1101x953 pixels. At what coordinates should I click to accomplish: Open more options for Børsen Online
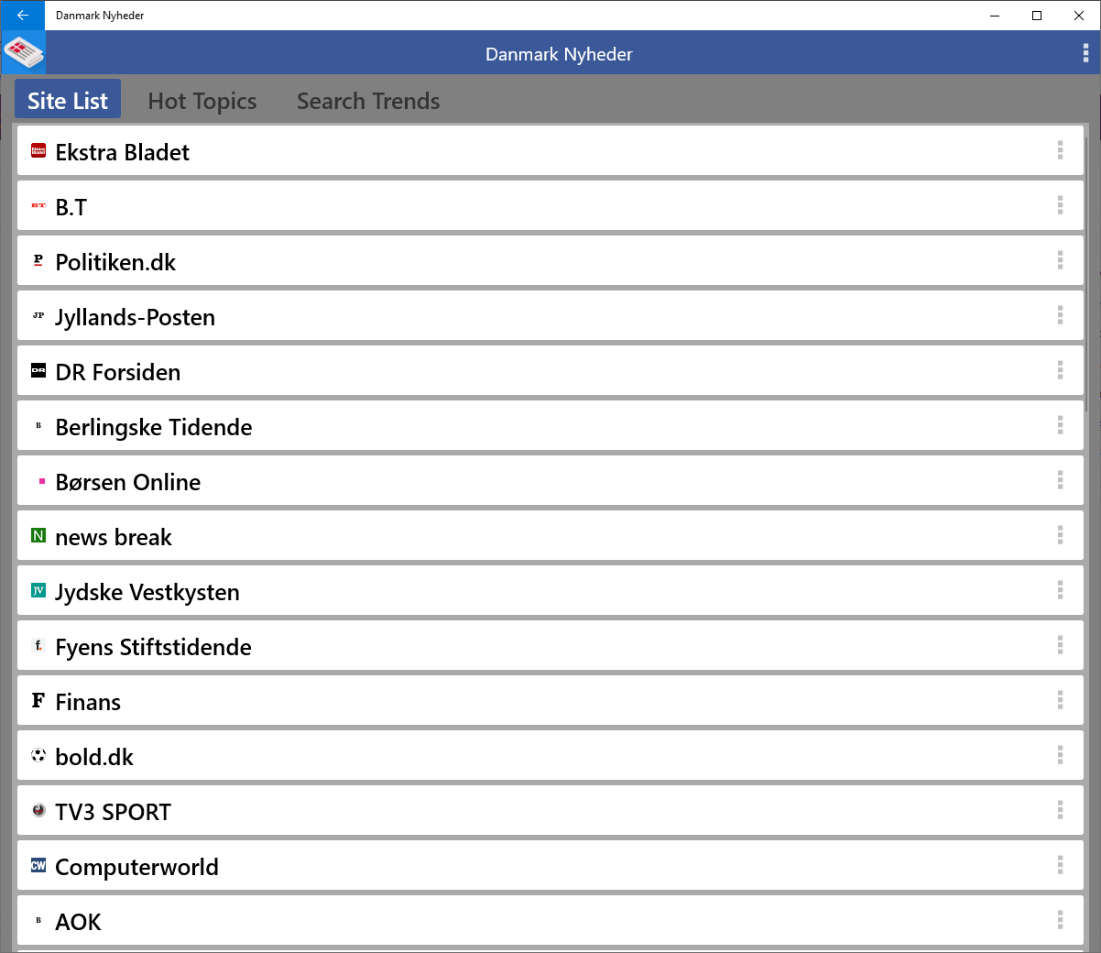(x=1060, y=480)
